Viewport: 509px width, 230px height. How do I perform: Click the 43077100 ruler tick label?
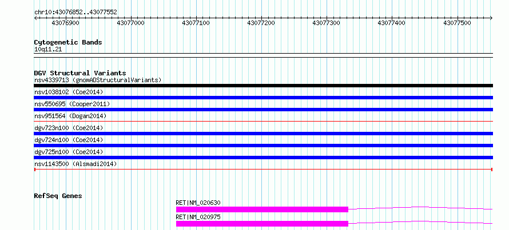click(196, 23)
